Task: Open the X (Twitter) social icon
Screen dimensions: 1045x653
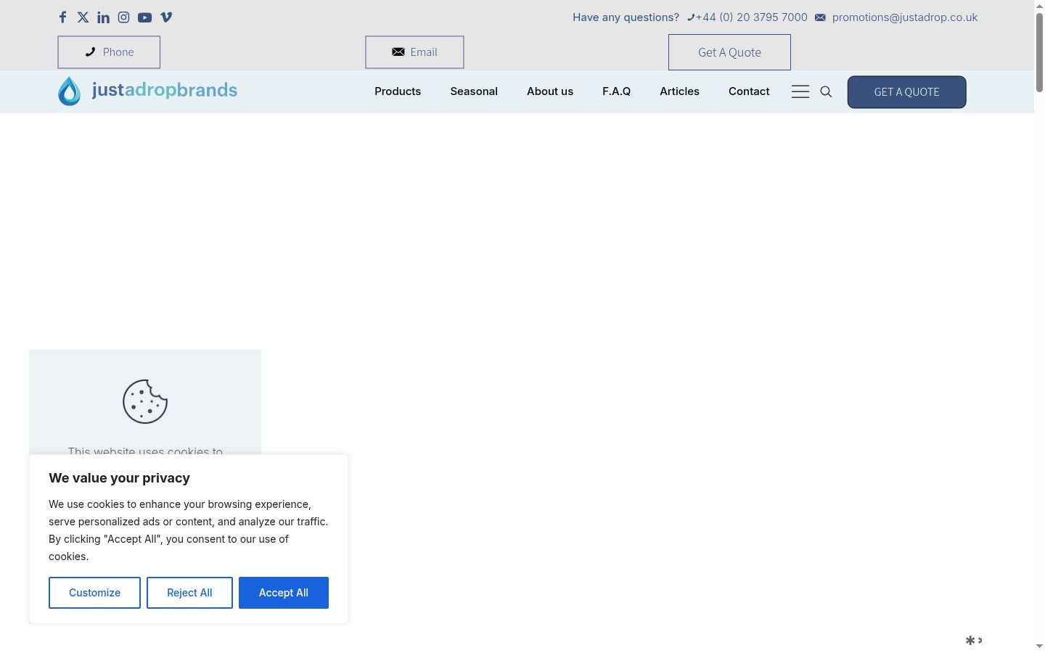Action: click(x=83, y=17)
